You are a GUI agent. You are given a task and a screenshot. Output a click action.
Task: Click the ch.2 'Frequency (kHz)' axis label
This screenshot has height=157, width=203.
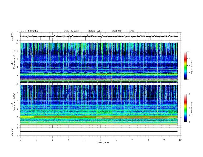pyautogui.click(x=14, y=102)
